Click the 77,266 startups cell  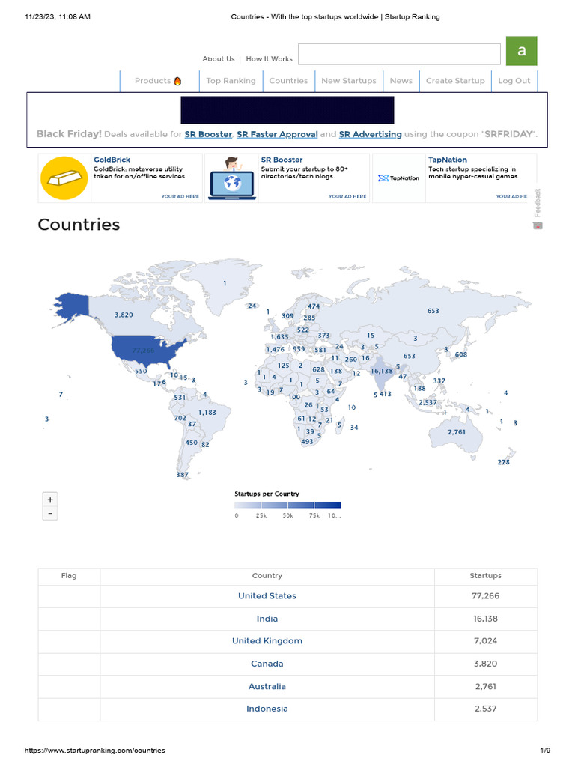point(485,595)
